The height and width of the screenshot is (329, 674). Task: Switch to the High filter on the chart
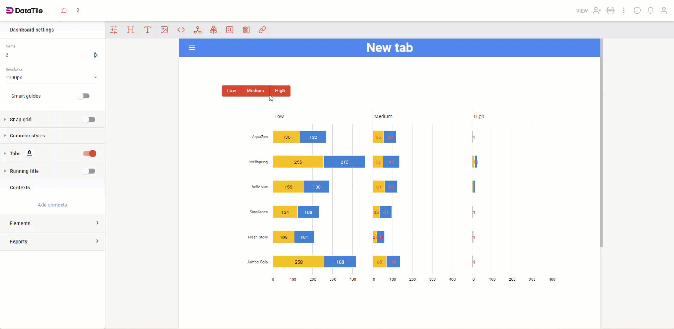click(280, 91)
